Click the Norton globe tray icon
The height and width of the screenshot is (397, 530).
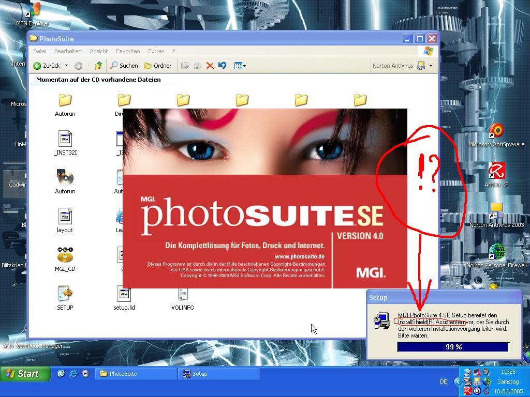tap(487, 381)
